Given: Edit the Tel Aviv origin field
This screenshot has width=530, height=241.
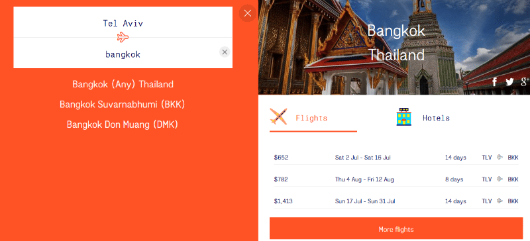Looking at the screenshot, I should click(x=123, y=22).
